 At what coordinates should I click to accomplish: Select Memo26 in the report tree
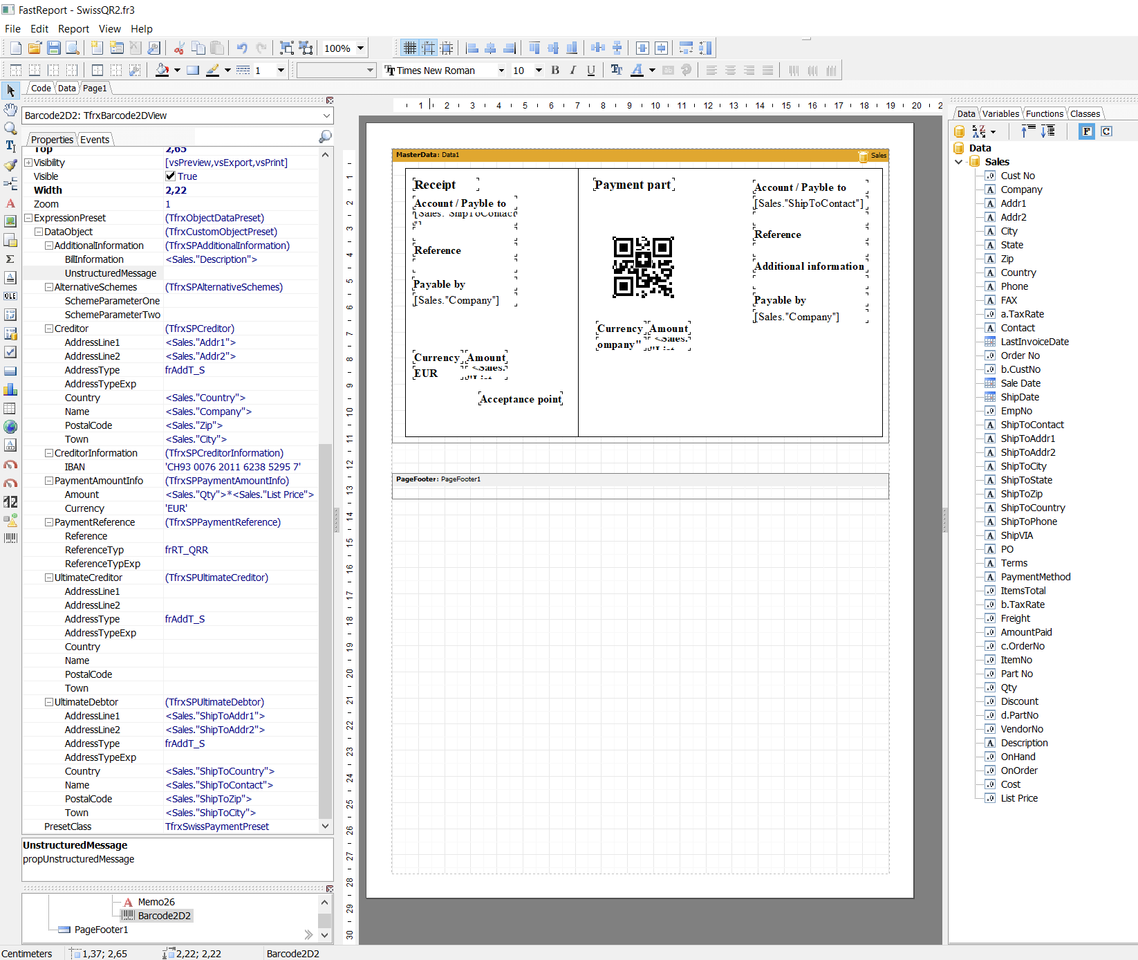point(156,902)
